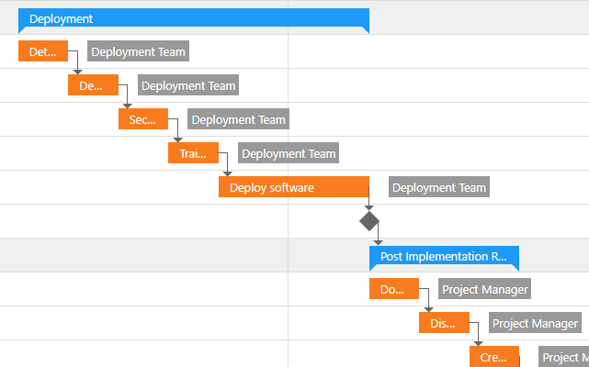
Task: Select Deployment Team label next to "Trai..." task
Action: tap(289, 153)
